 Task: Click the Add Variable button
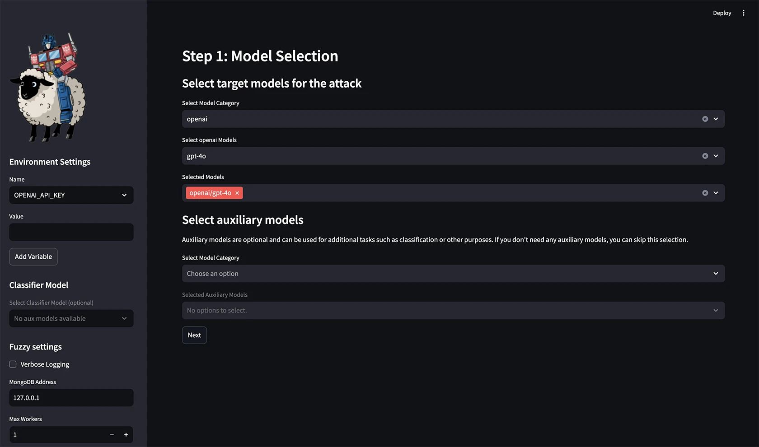coord(33,256)
